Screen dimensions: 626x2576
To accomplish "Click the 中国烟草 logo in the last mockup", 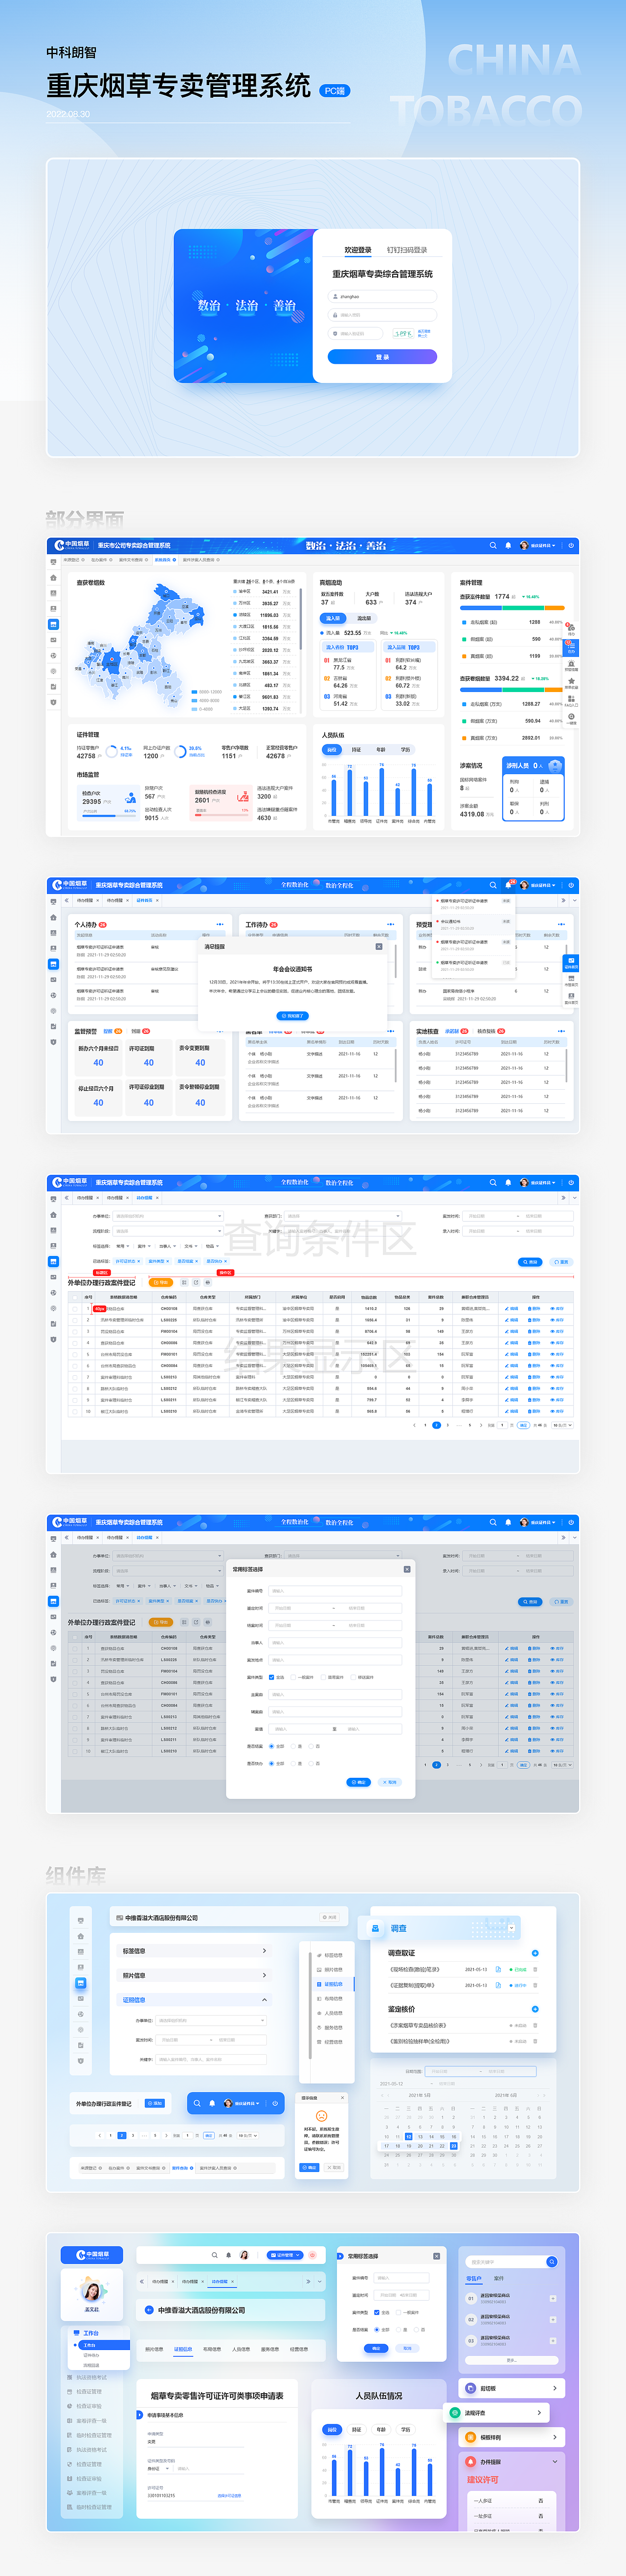I will [92, 2255].
